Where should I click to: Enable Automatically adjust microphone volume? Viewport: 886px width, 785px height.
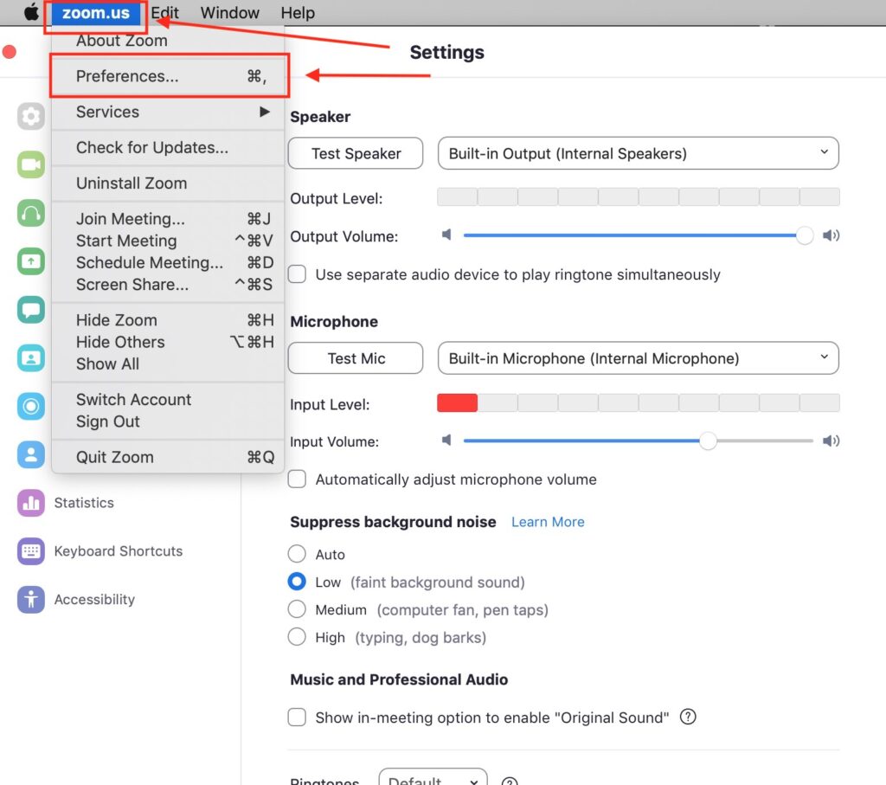point(298,479)
